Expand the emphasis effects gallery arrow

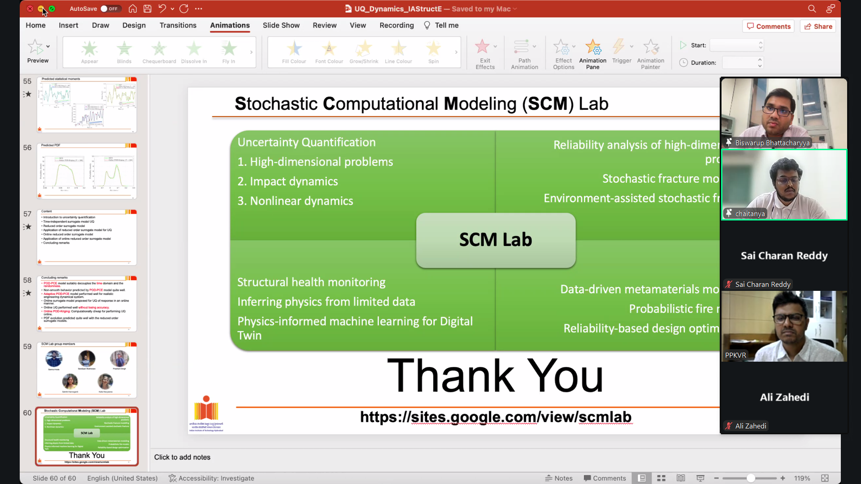pos(456,52)
